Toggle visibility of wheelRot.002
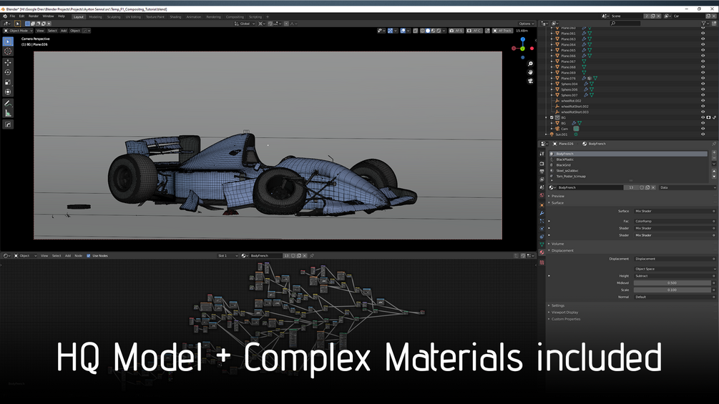Viewport: 719px width, 404px height. [x=703, y=101]
